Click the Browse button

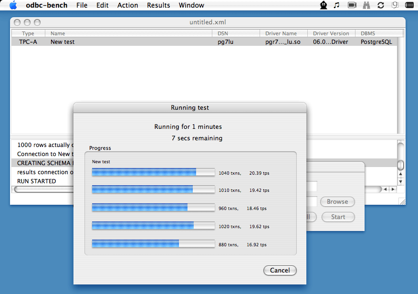[337, 201]
